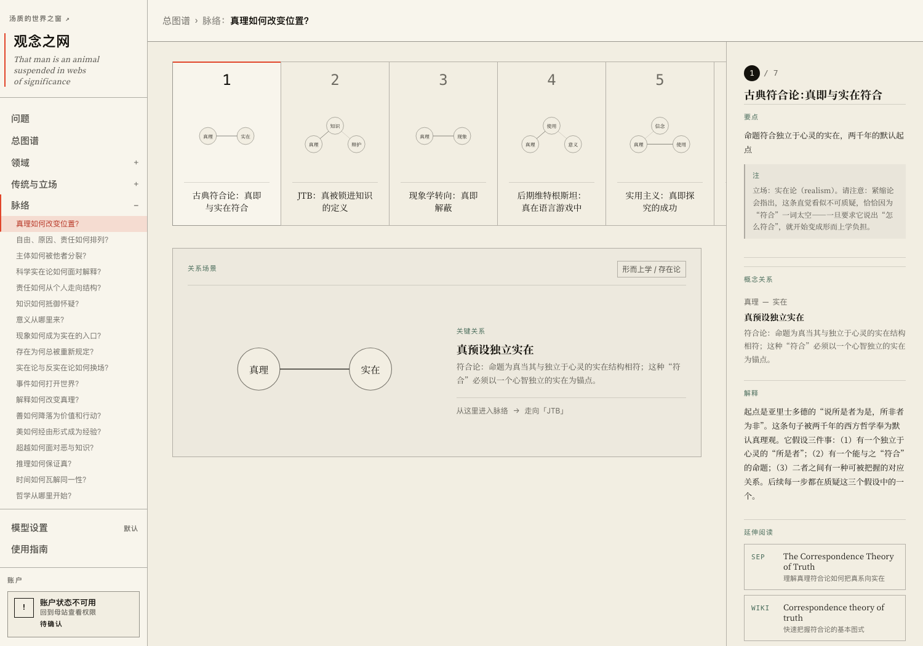Viewport: 923px width, 646px height.
Task: Follow the 走向「JTB」 link
Action: pos(545,411)
